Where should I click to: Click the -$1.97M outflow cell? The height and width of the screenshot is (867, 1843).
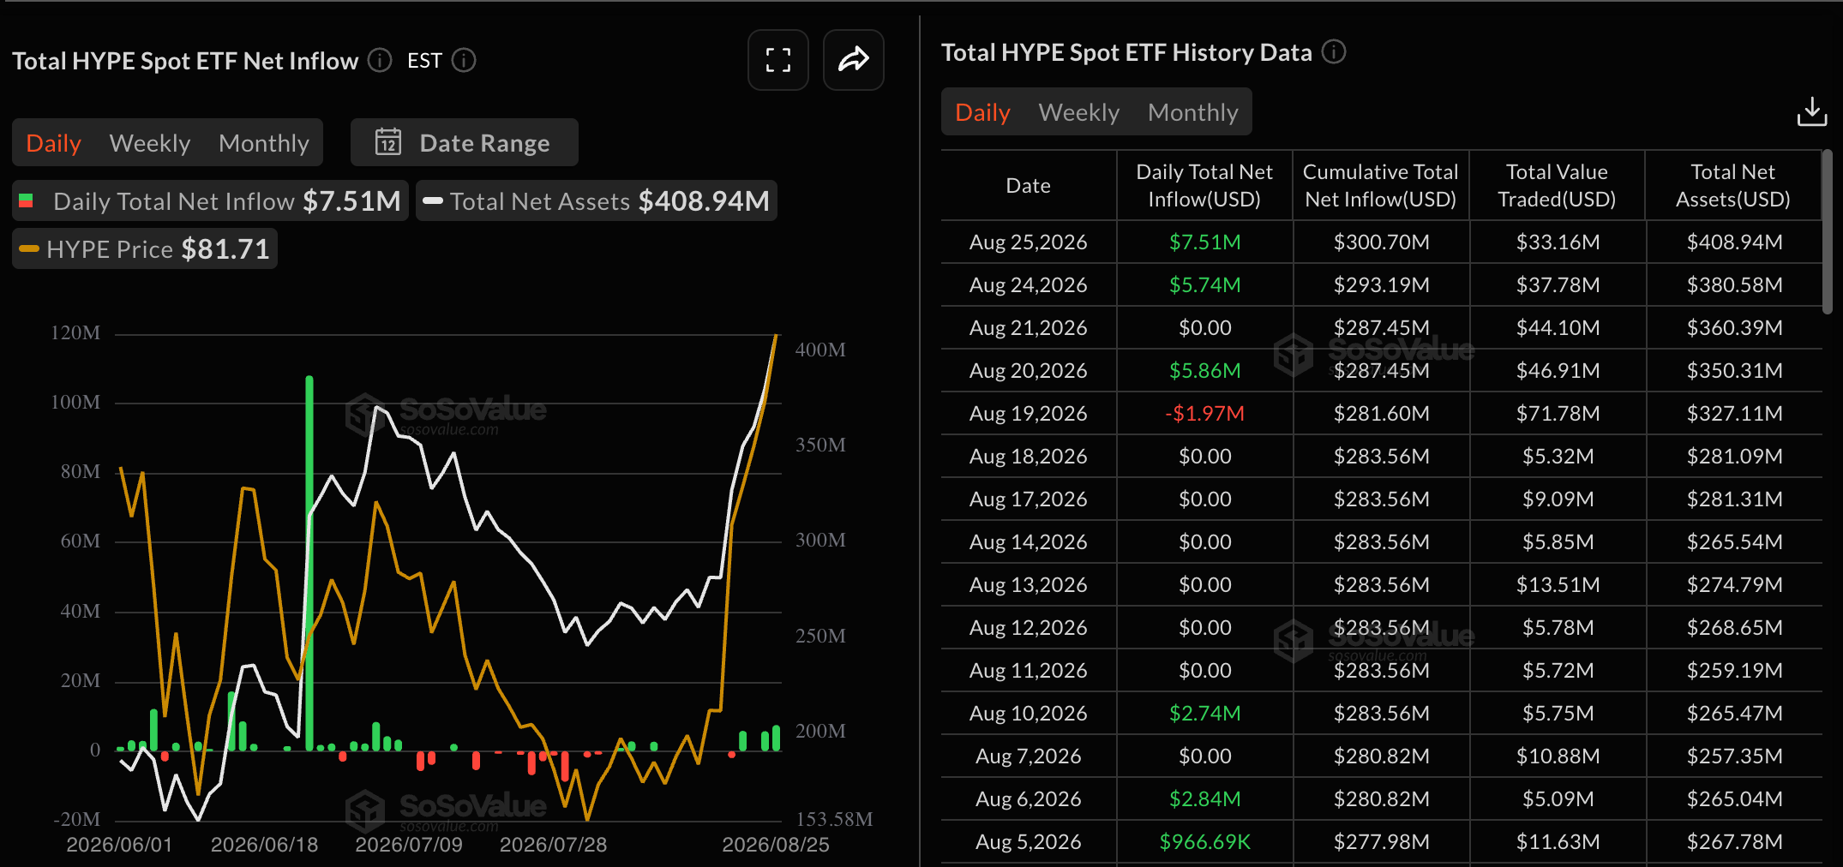click(x=1204, y=413)
